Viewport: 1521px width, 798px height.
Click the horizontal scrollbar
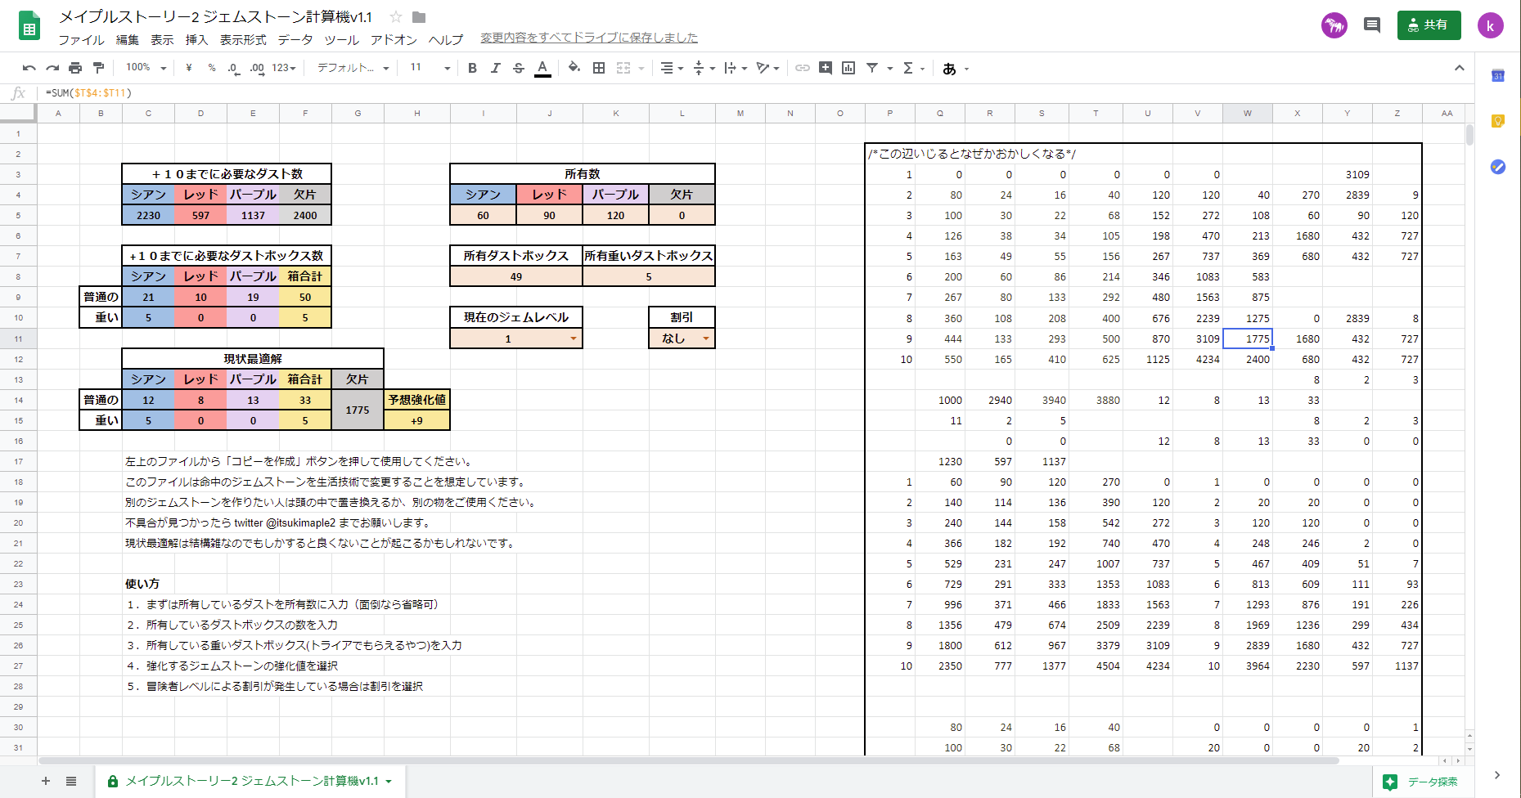[x=687, y=760]
